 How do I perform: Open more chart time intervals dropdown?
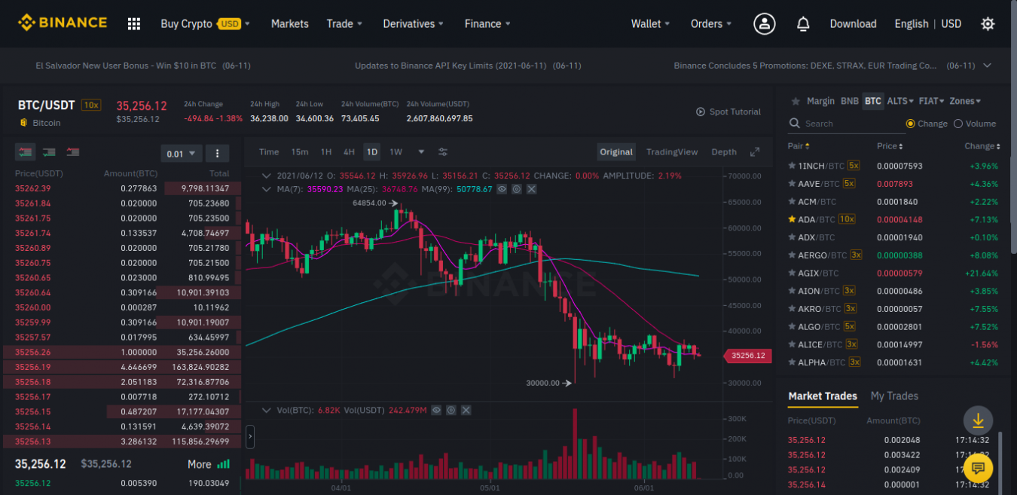(x=421, y=152)
